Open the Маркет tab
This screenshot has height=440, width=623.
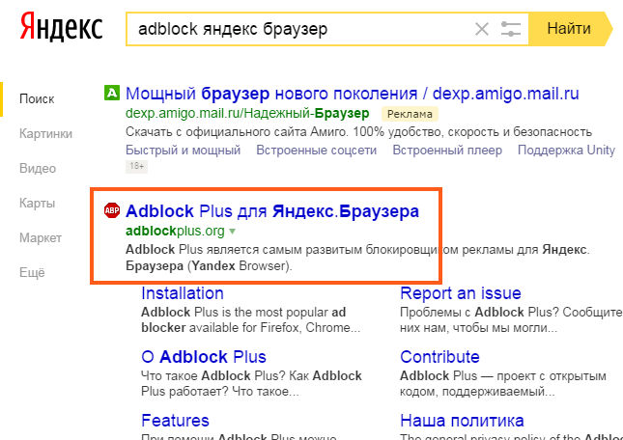(x=41, y=237)
